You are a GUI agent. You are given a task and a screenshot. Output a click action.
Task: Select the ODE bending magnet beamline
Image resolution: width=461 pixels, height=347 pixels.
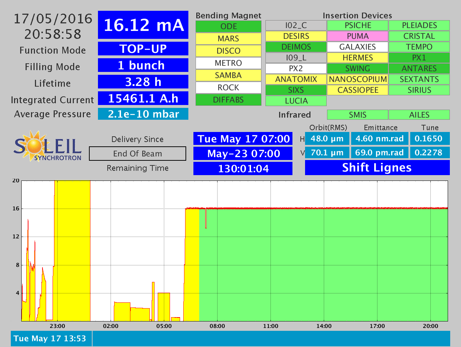(x=228, y=27)
